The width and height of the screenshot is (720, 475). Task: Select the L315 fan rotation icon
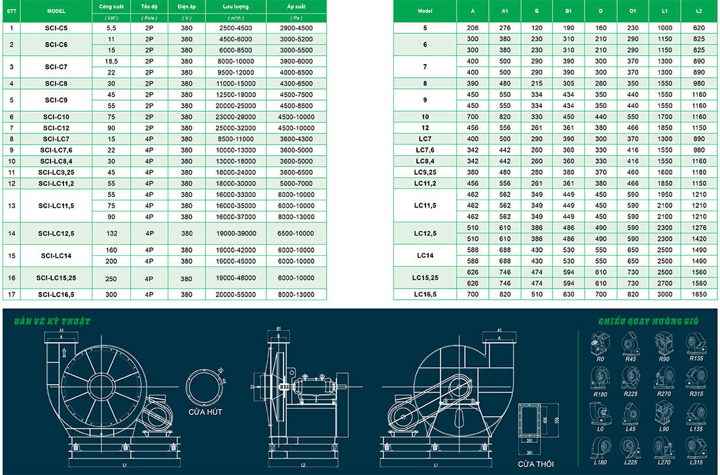click(695, 448)
